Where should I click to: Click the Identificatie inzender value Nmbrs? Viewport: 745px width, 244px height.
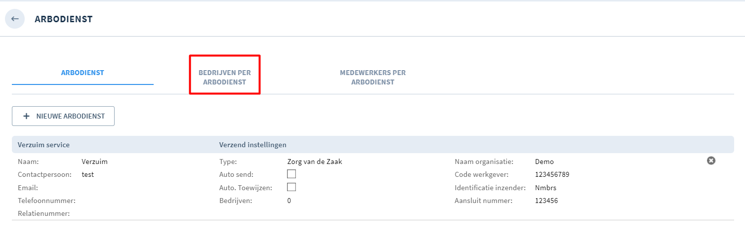coord(546,188)
